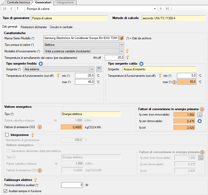The height and width of the screenshot is (195, 208).
Task: Open the Modalità di funzionamento dropdown
Action: pos(122,51)
